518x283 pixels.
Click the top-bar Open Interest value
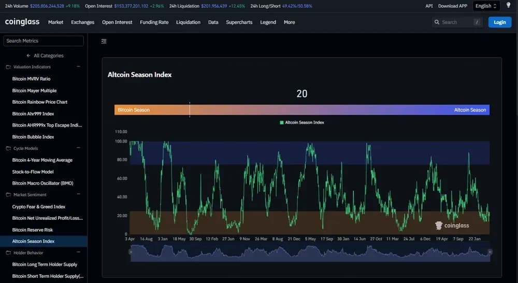tap(131, 6)
